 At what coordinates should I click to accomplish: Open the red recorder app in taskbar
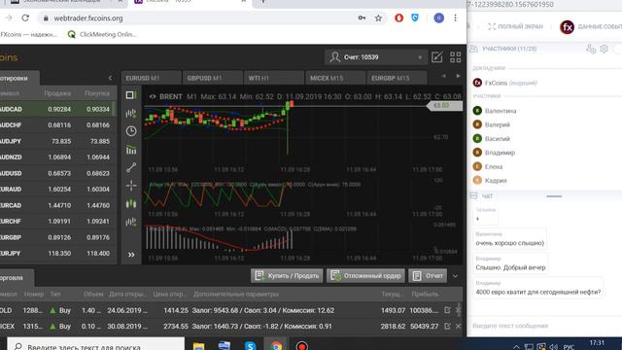click(x=302, y=346)
